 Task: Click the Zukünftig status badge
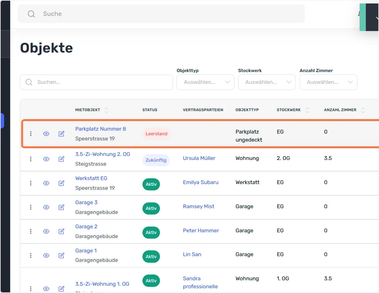pos(156,160)
